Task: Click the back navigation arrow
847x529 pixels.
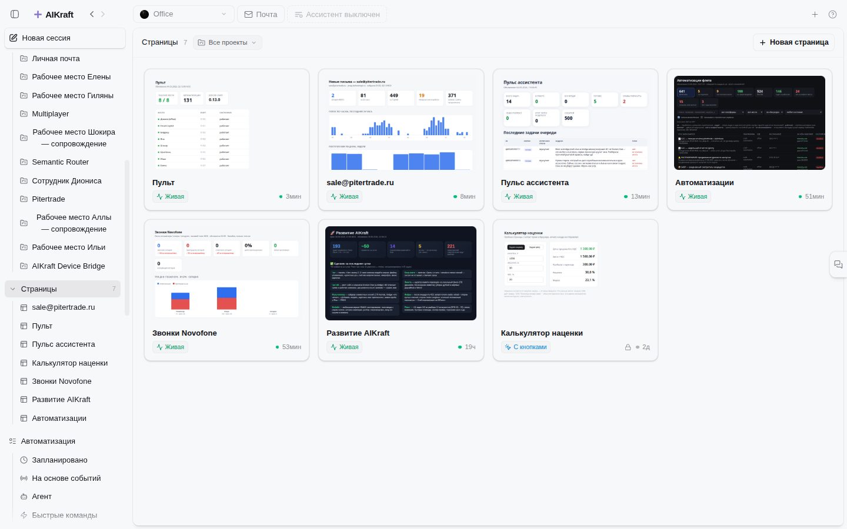Action: (92, 14)
